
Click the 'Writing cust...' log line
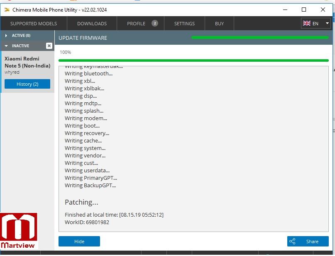81,163
